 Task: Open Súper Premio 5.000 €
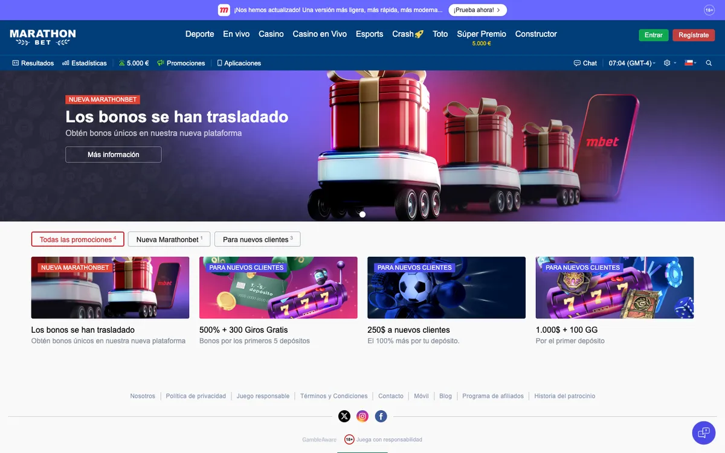[x=482, y=37]
